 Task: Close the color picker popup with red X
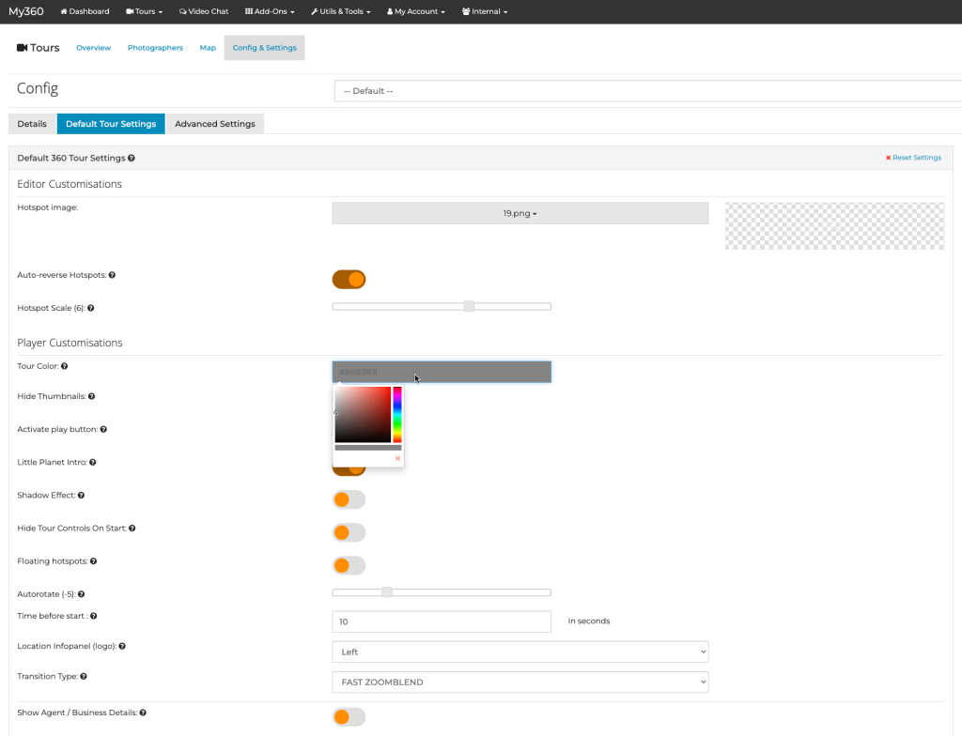pyautogui.click(x=397, y=458)
